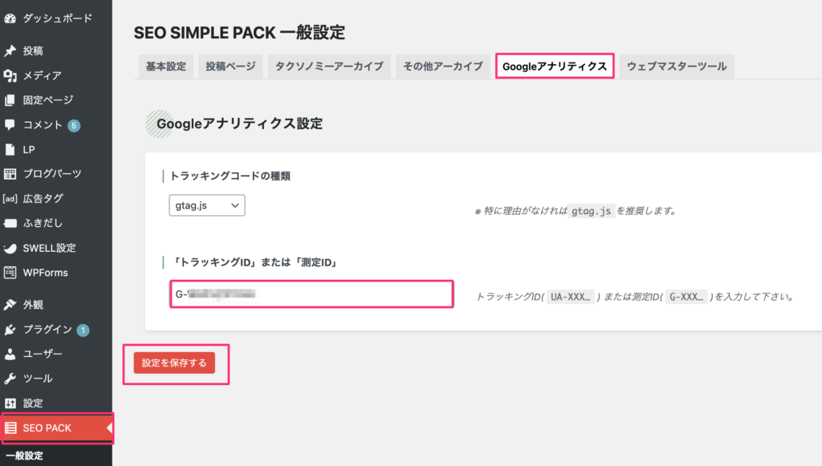Open the コメント speech bubble icon
The width and height of the screenshot is (822, 466).
click(10, 124)
